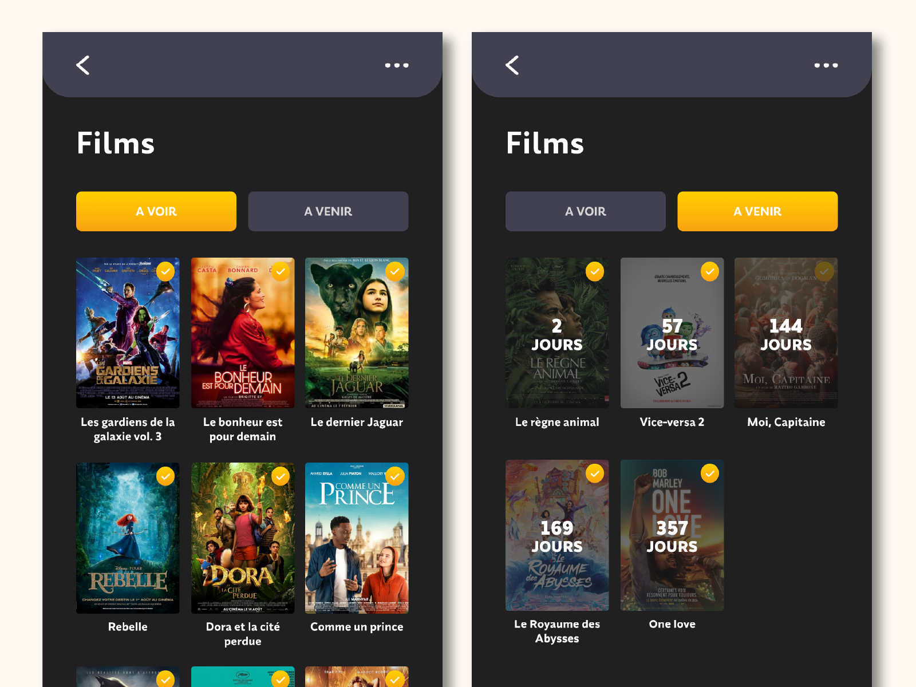Go back using the right screen's back arrow
This screenshot has width=916, height=687.
point(512,65)
